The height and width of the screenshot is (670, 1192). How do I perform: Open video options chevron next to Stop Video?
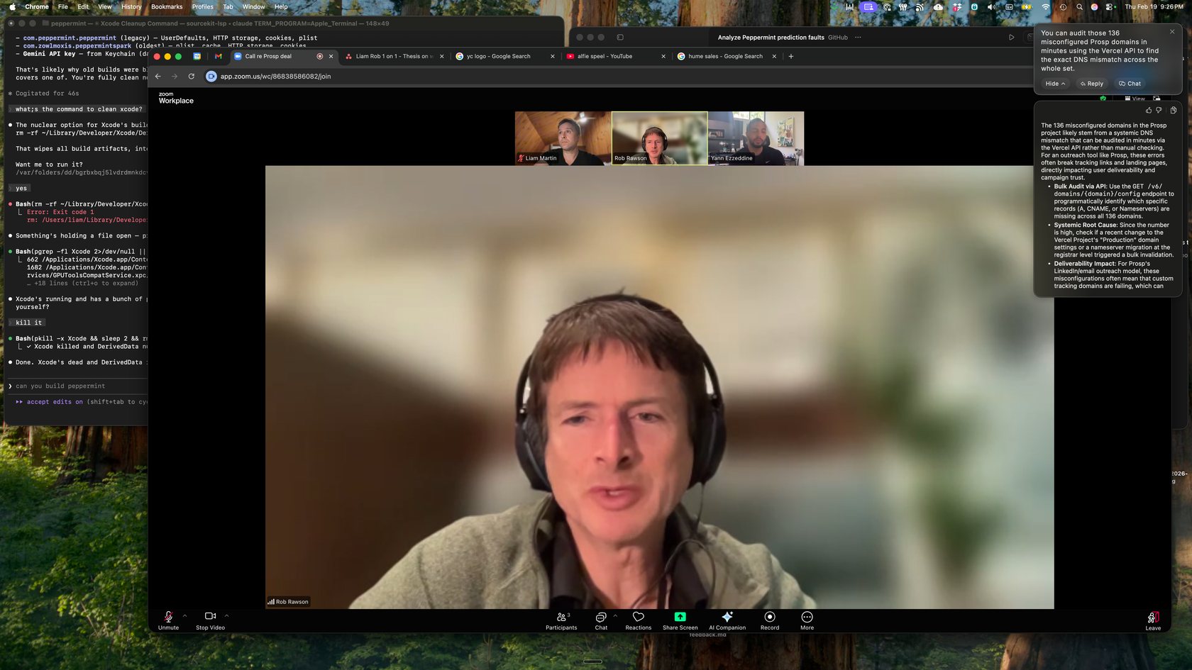(226, 615)
